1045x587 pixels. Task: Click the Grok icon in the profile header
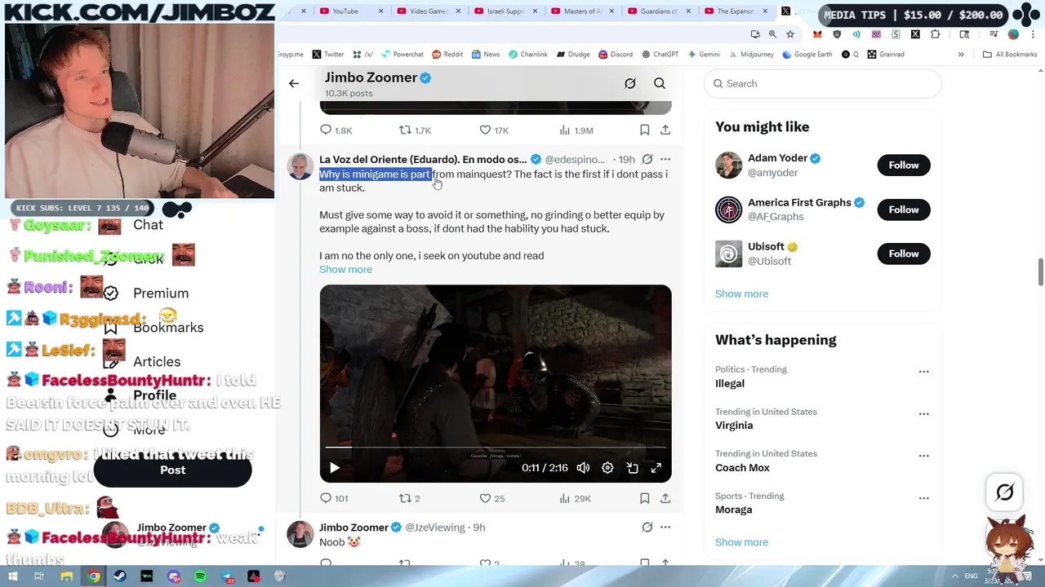click(630, 83)
